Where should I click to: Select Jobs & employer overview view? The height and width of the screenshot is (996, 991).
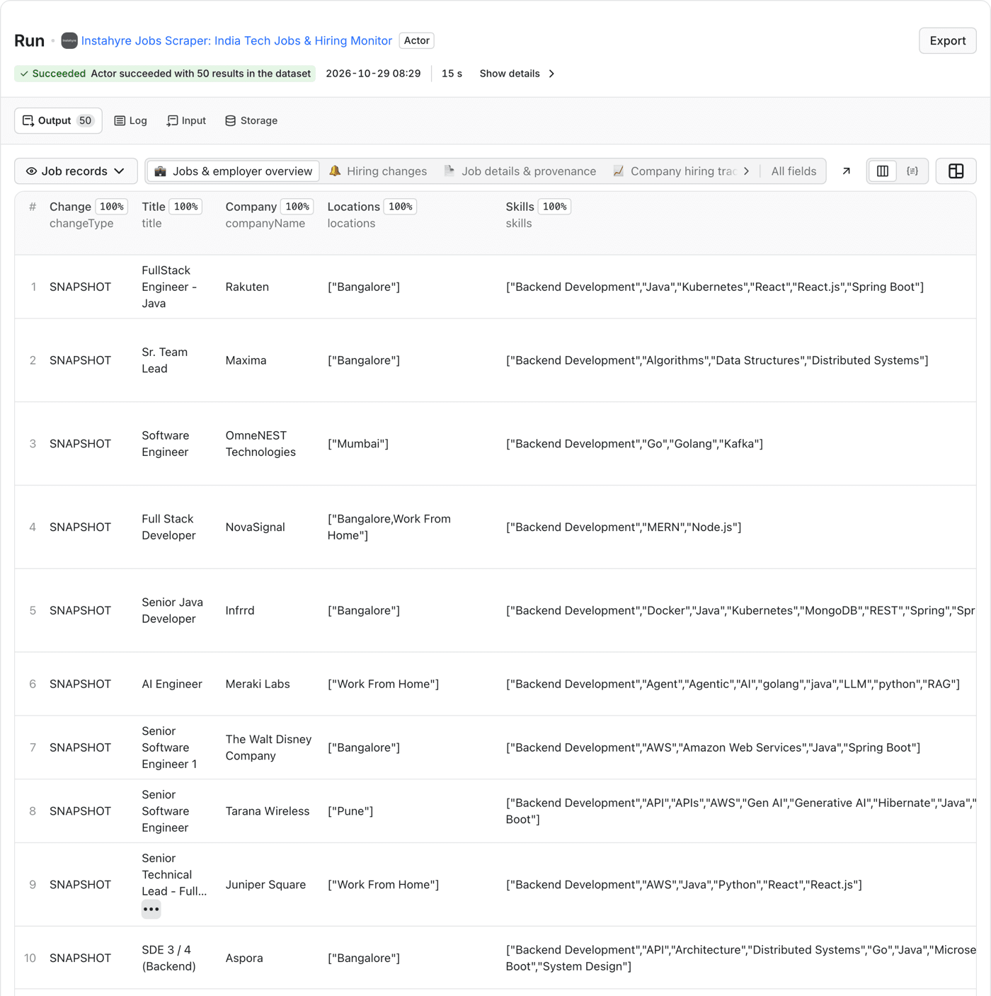coord(233,171)
